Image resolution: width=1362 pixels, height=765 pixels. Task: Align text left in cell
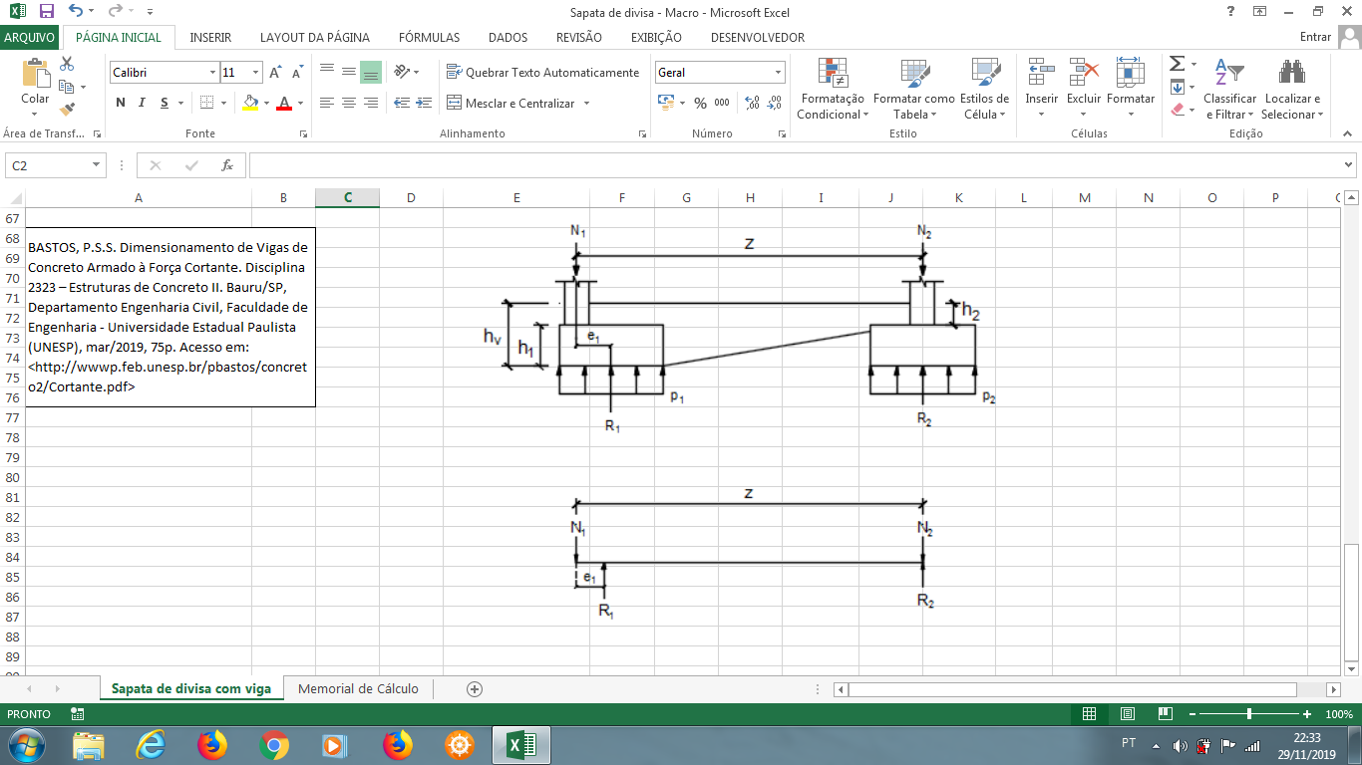click(326, 103)
